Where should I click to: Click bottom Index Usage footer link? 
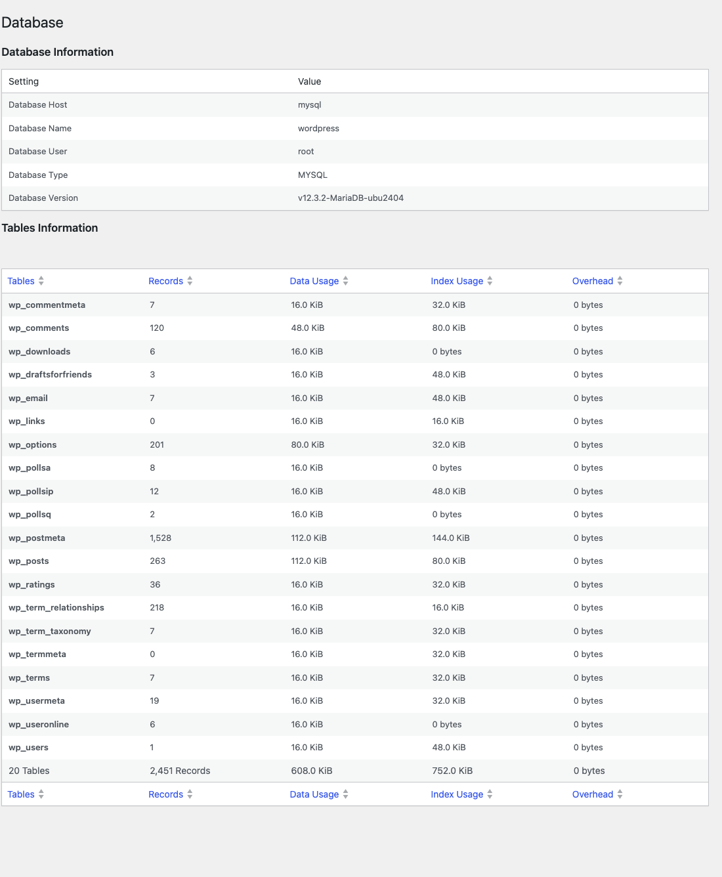click(457, 794)
